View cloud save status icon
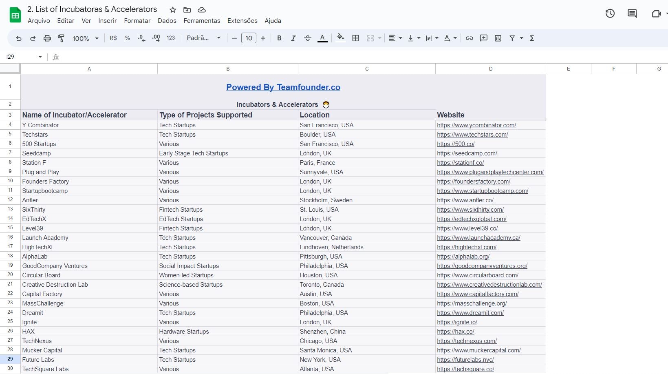Viewport: 668px width, 374px height. pyautogui.click(x=201, y=10)
